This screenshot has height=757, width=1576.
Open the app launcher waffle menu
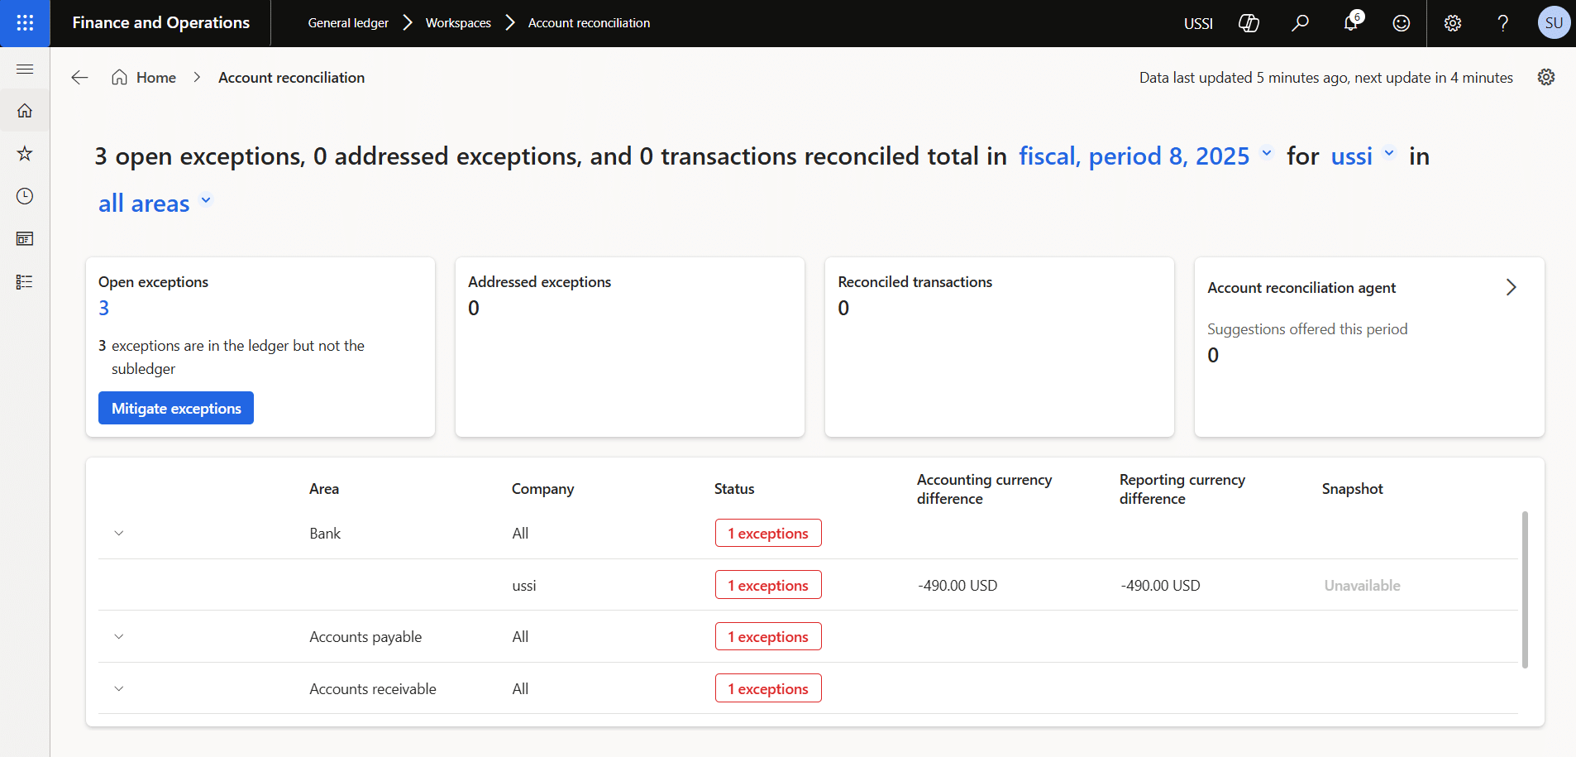tap(25, 23)
